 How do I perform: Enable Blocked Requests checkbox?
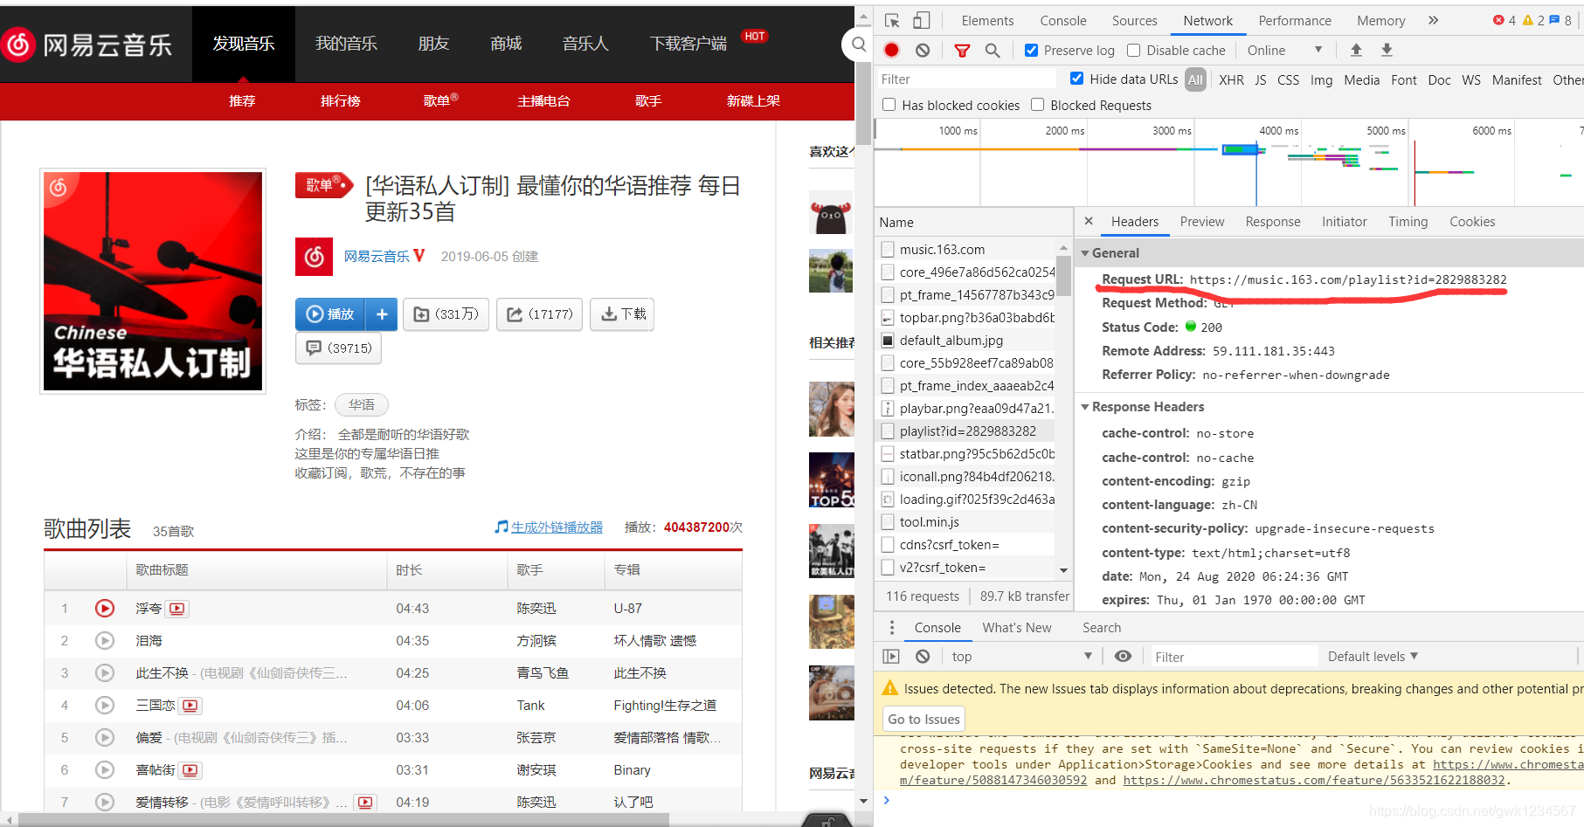(x=1038, y=105)
